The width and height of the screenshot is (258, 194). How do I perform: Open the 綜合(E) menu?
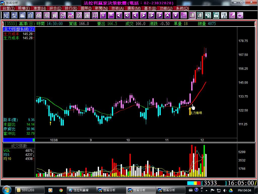pos(55,8)
